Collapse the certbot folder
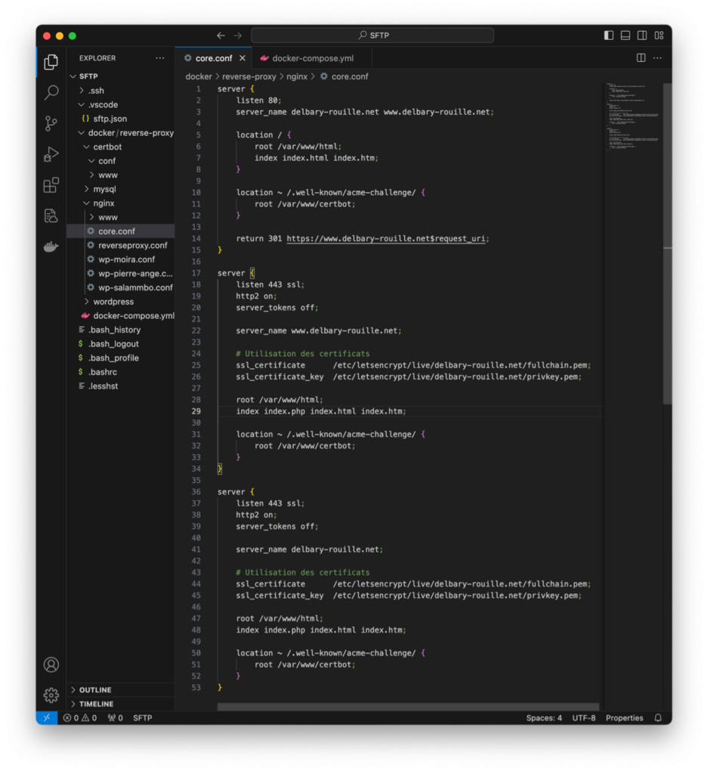This screenshot has height=774, width=710. (x=121, y=147)
